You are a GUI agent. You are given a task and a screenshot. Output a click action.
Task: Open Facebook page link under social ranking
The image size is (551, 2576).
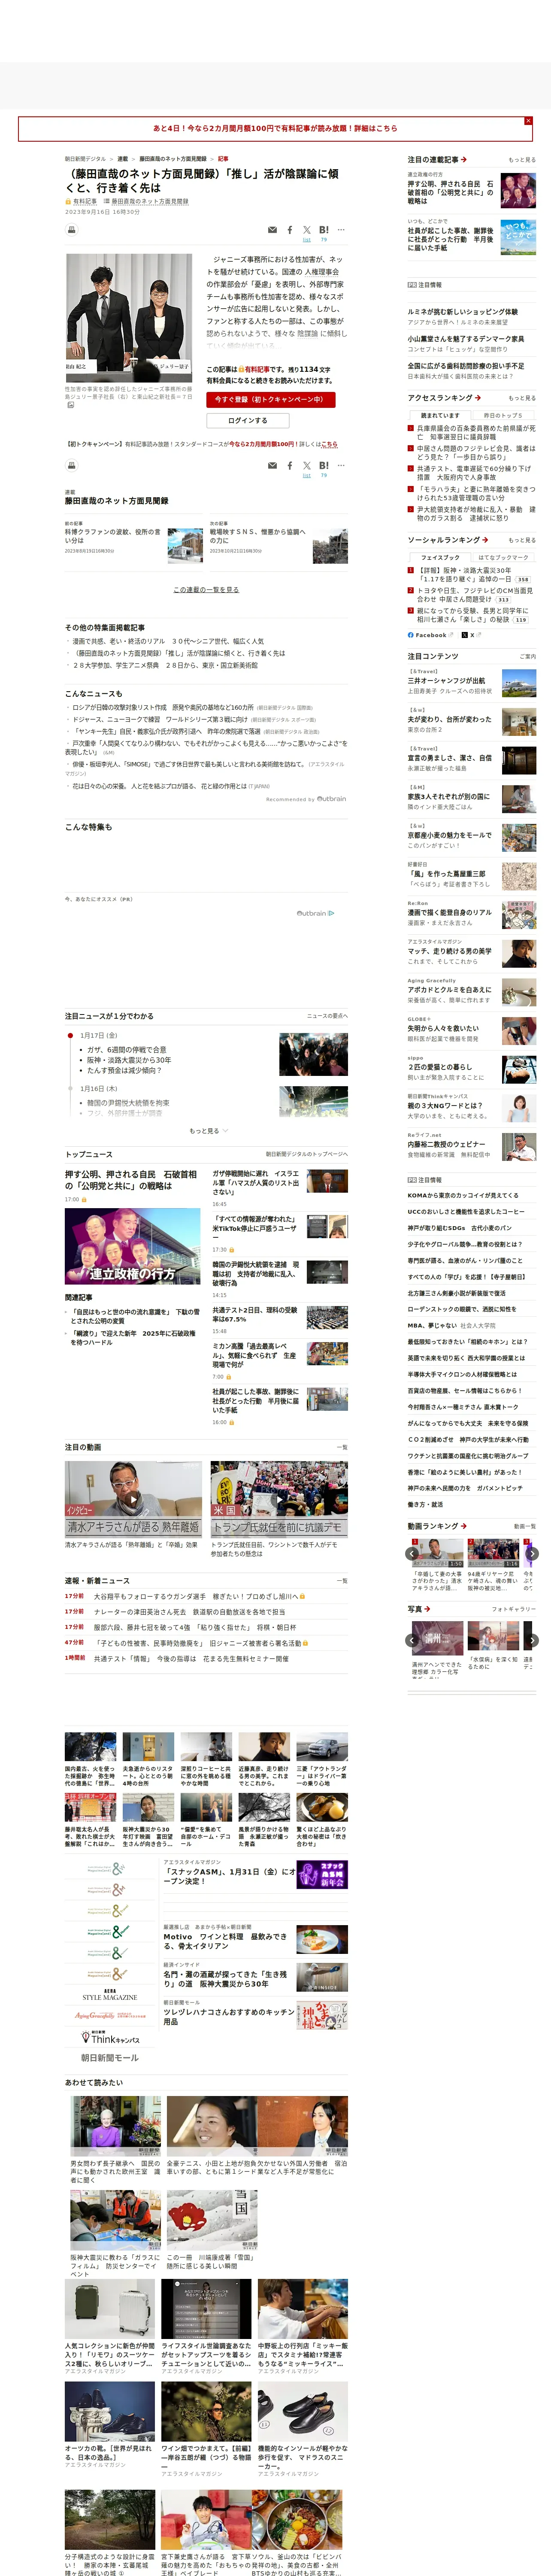430,635
